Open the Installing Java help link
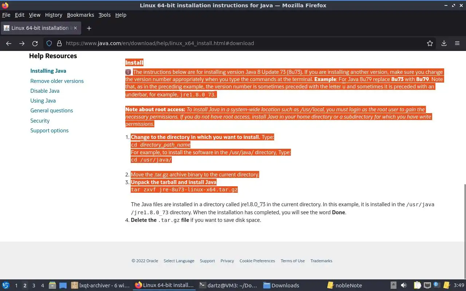The width and height of the screenshot is (466, 291). [48, 71]
